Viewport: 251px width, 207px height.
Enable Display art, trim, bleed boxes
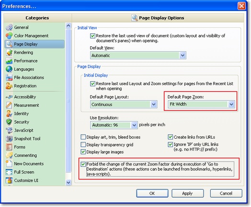tap(83, 137)
